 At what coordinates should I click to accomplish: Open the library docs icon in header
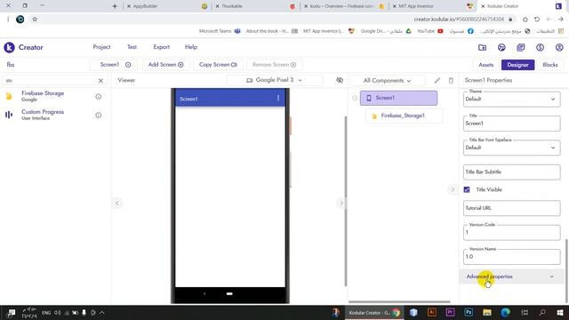[x=521, y=47]
